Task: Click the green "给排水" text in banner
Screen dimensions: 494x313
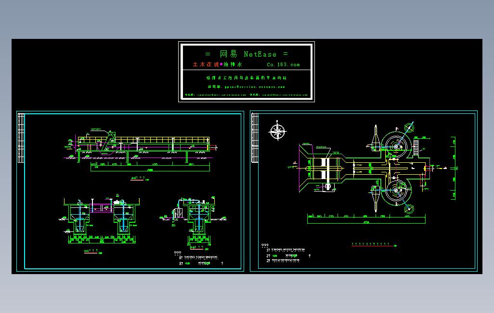Action: point(233,64)
